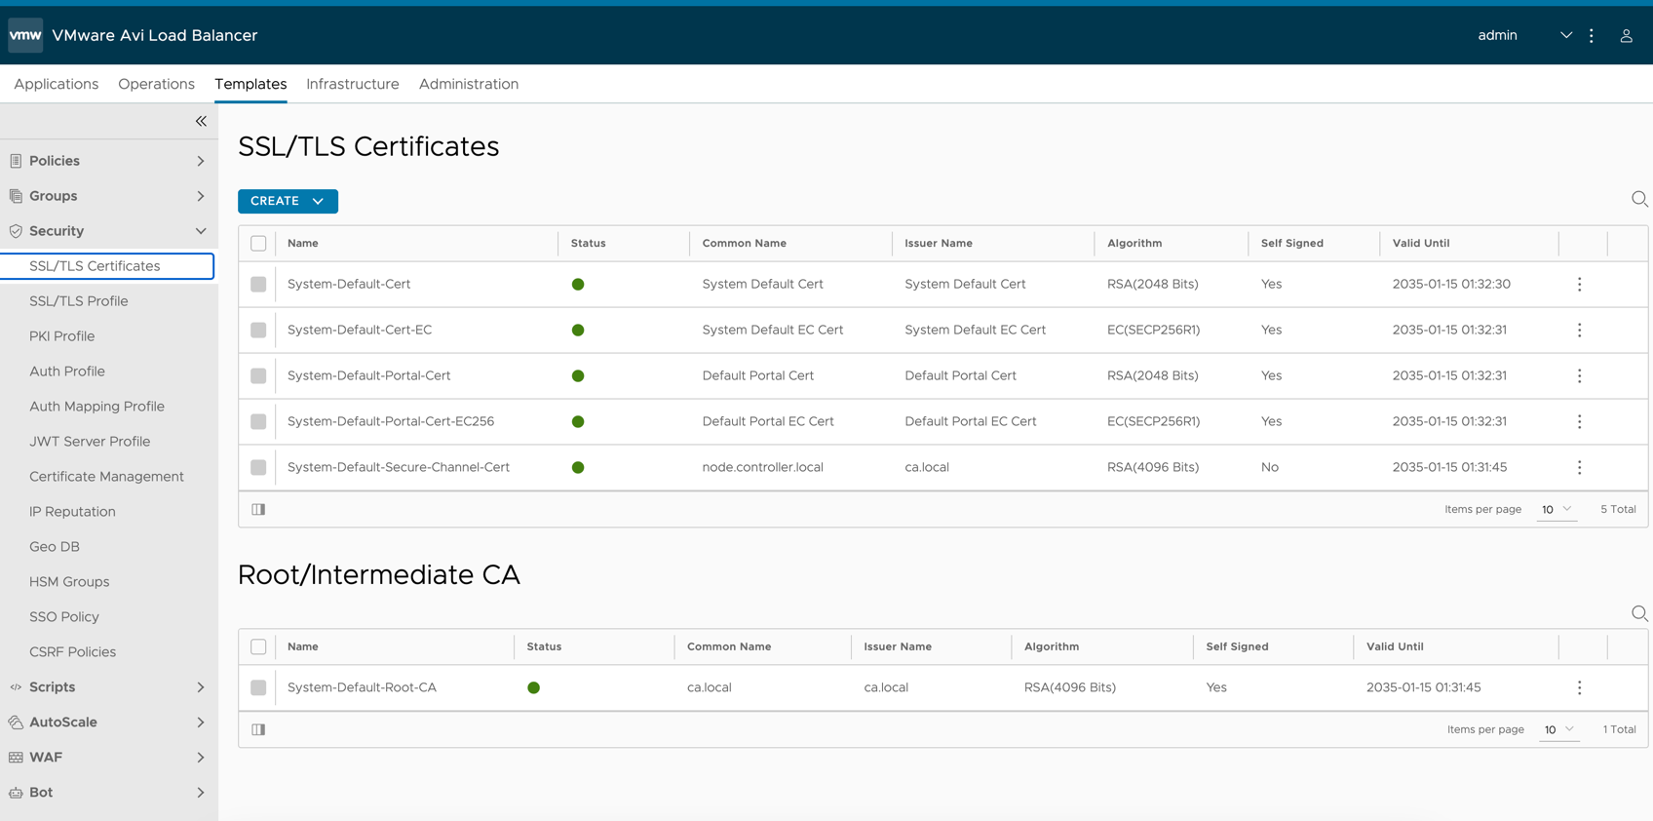Tick the System-Default-Root-CA checkbox
Image resolution: width=1653 pixels, height=821 pixels.
point(258,687)
